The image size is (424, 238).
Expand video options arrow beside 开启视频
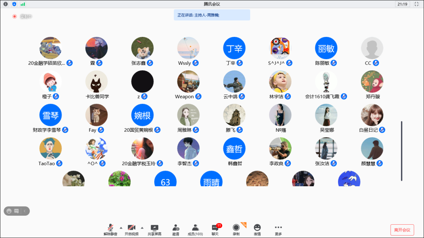coord(142,227)
